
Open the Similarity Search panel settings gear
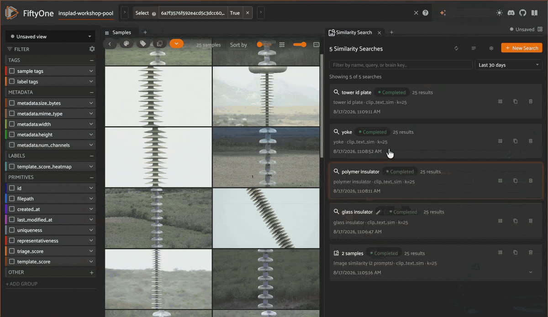(x=491, y=48)
